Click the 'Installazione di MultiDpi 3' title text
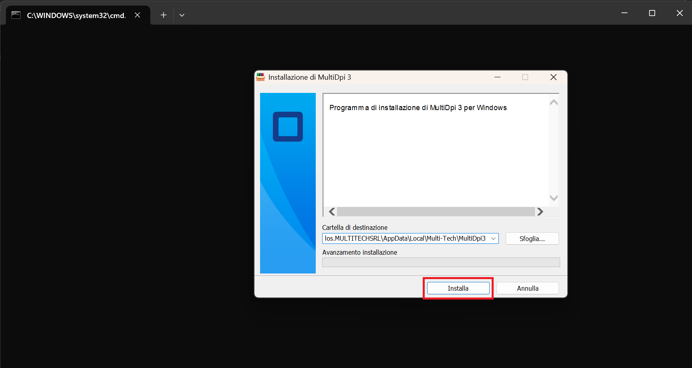The height and width of the screenshot is (368, 692). 310,77
